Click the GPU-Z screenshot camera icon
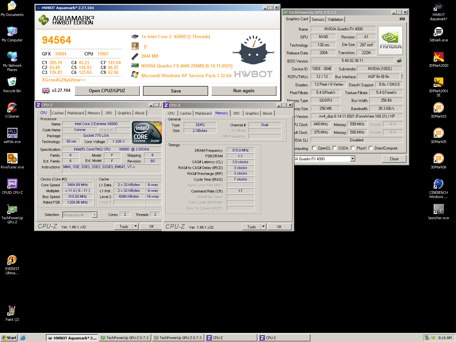The height and width of the screenshot is (342, 456). click(402, 19)
